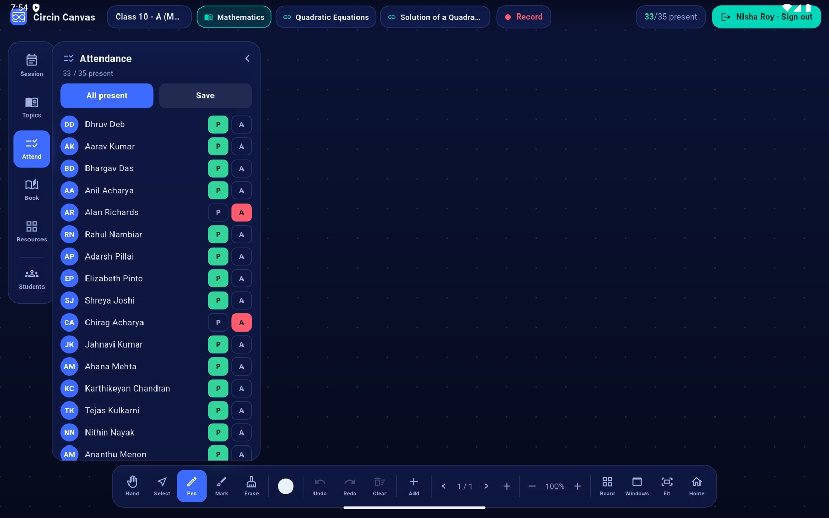
Task: Fit canvas to screen
Action: [667, 486]
